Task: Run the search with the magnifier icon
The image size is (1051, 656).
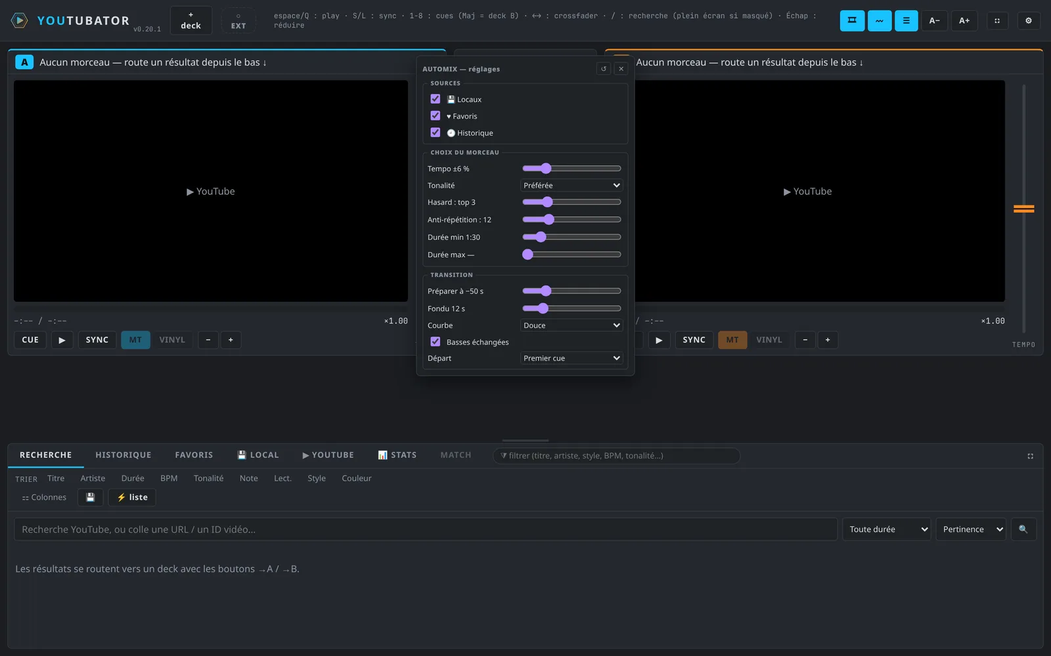Action: pyautogui.click(x=1023, y=529)
